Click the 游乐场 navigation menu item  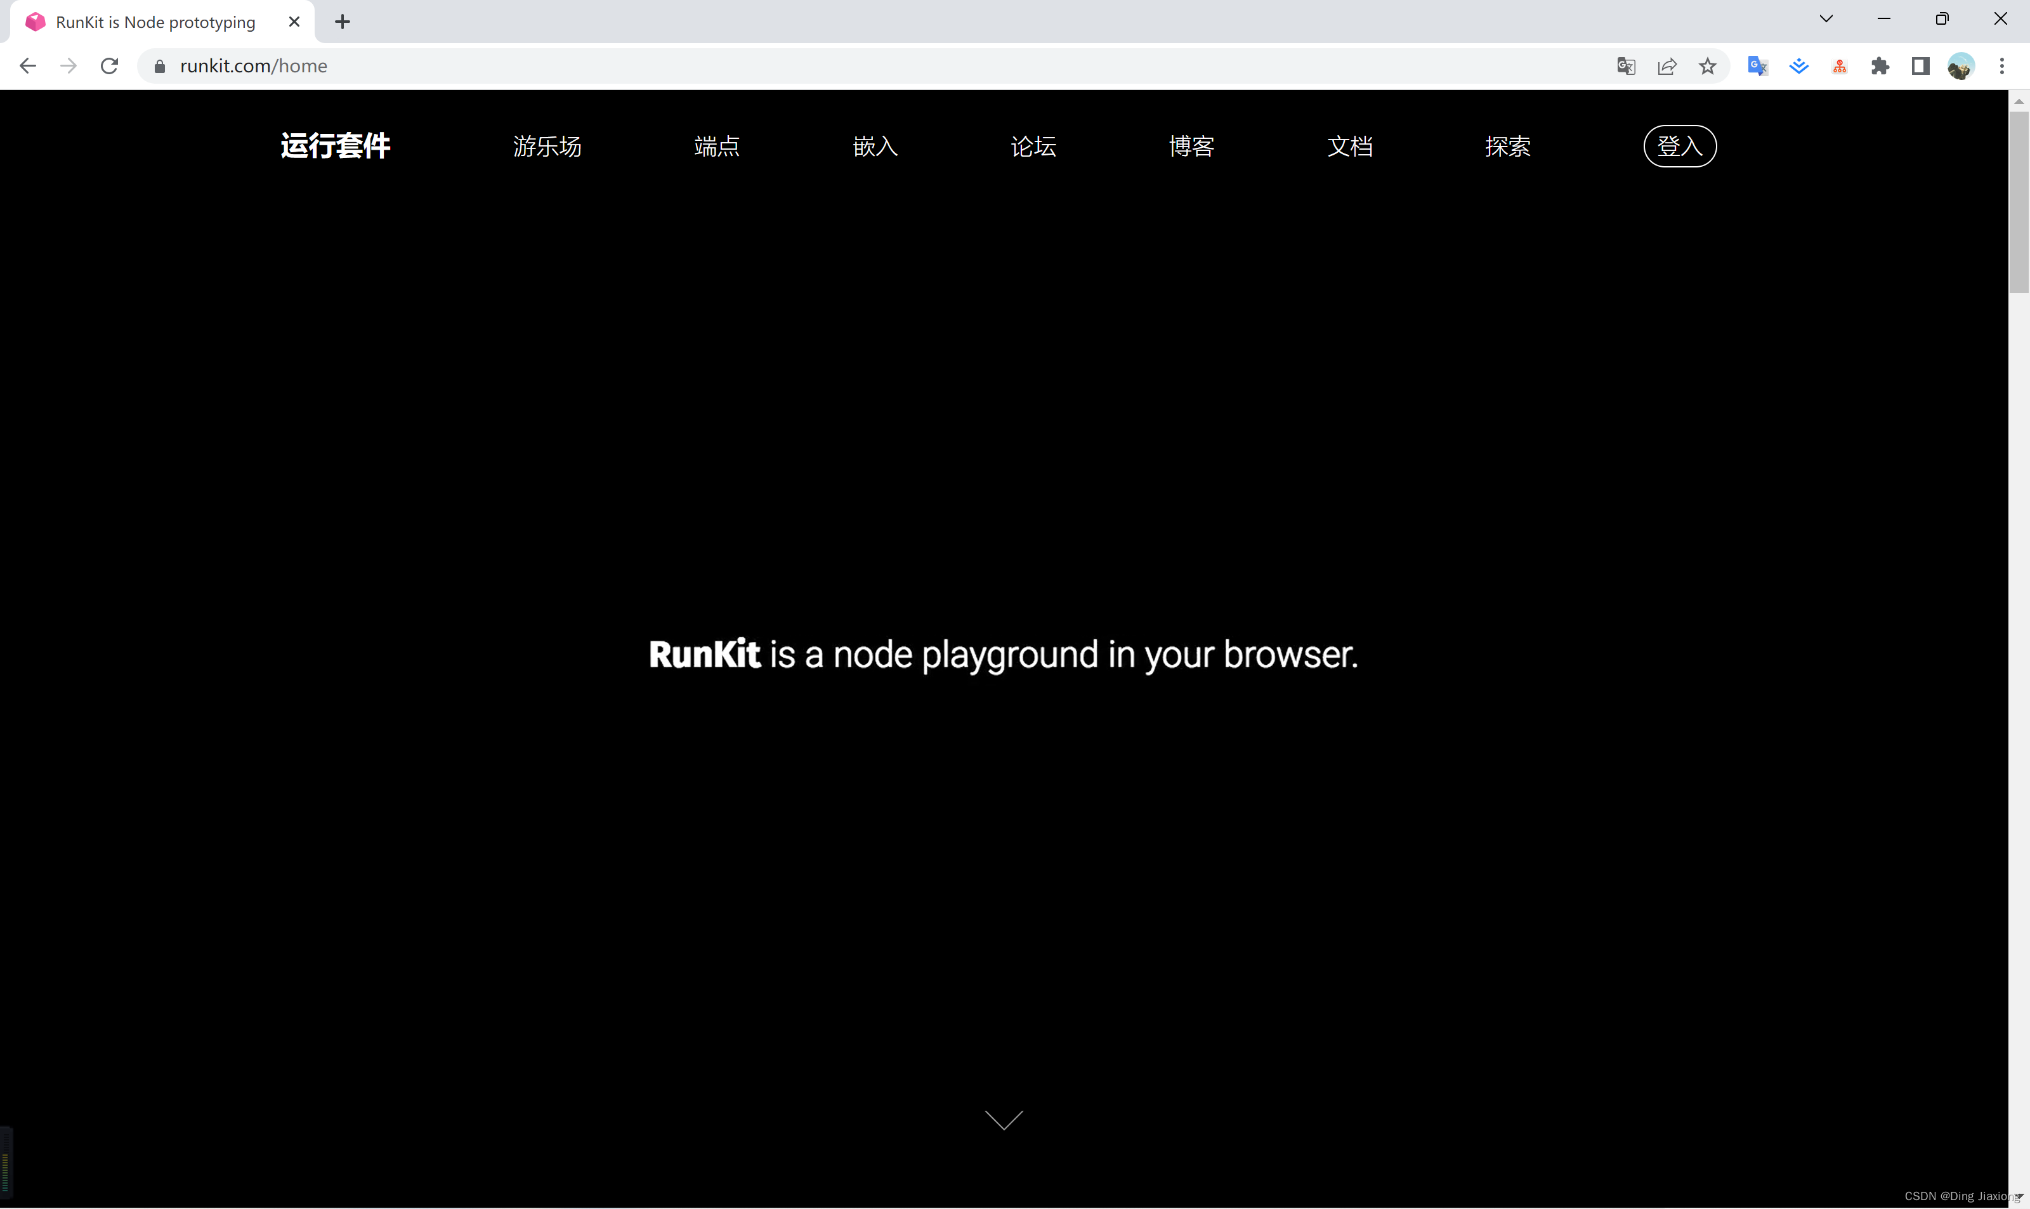coord(547,145)
